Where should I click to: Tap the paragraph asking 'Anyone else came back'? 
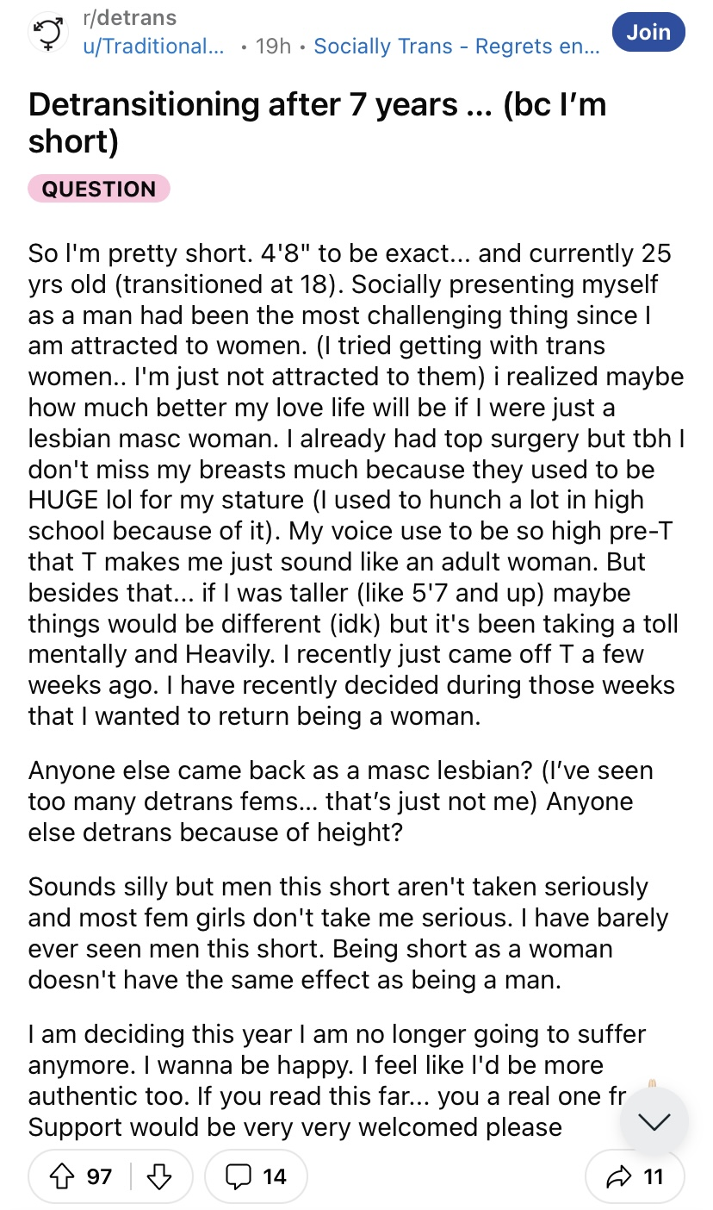click(x=341, y=801)
